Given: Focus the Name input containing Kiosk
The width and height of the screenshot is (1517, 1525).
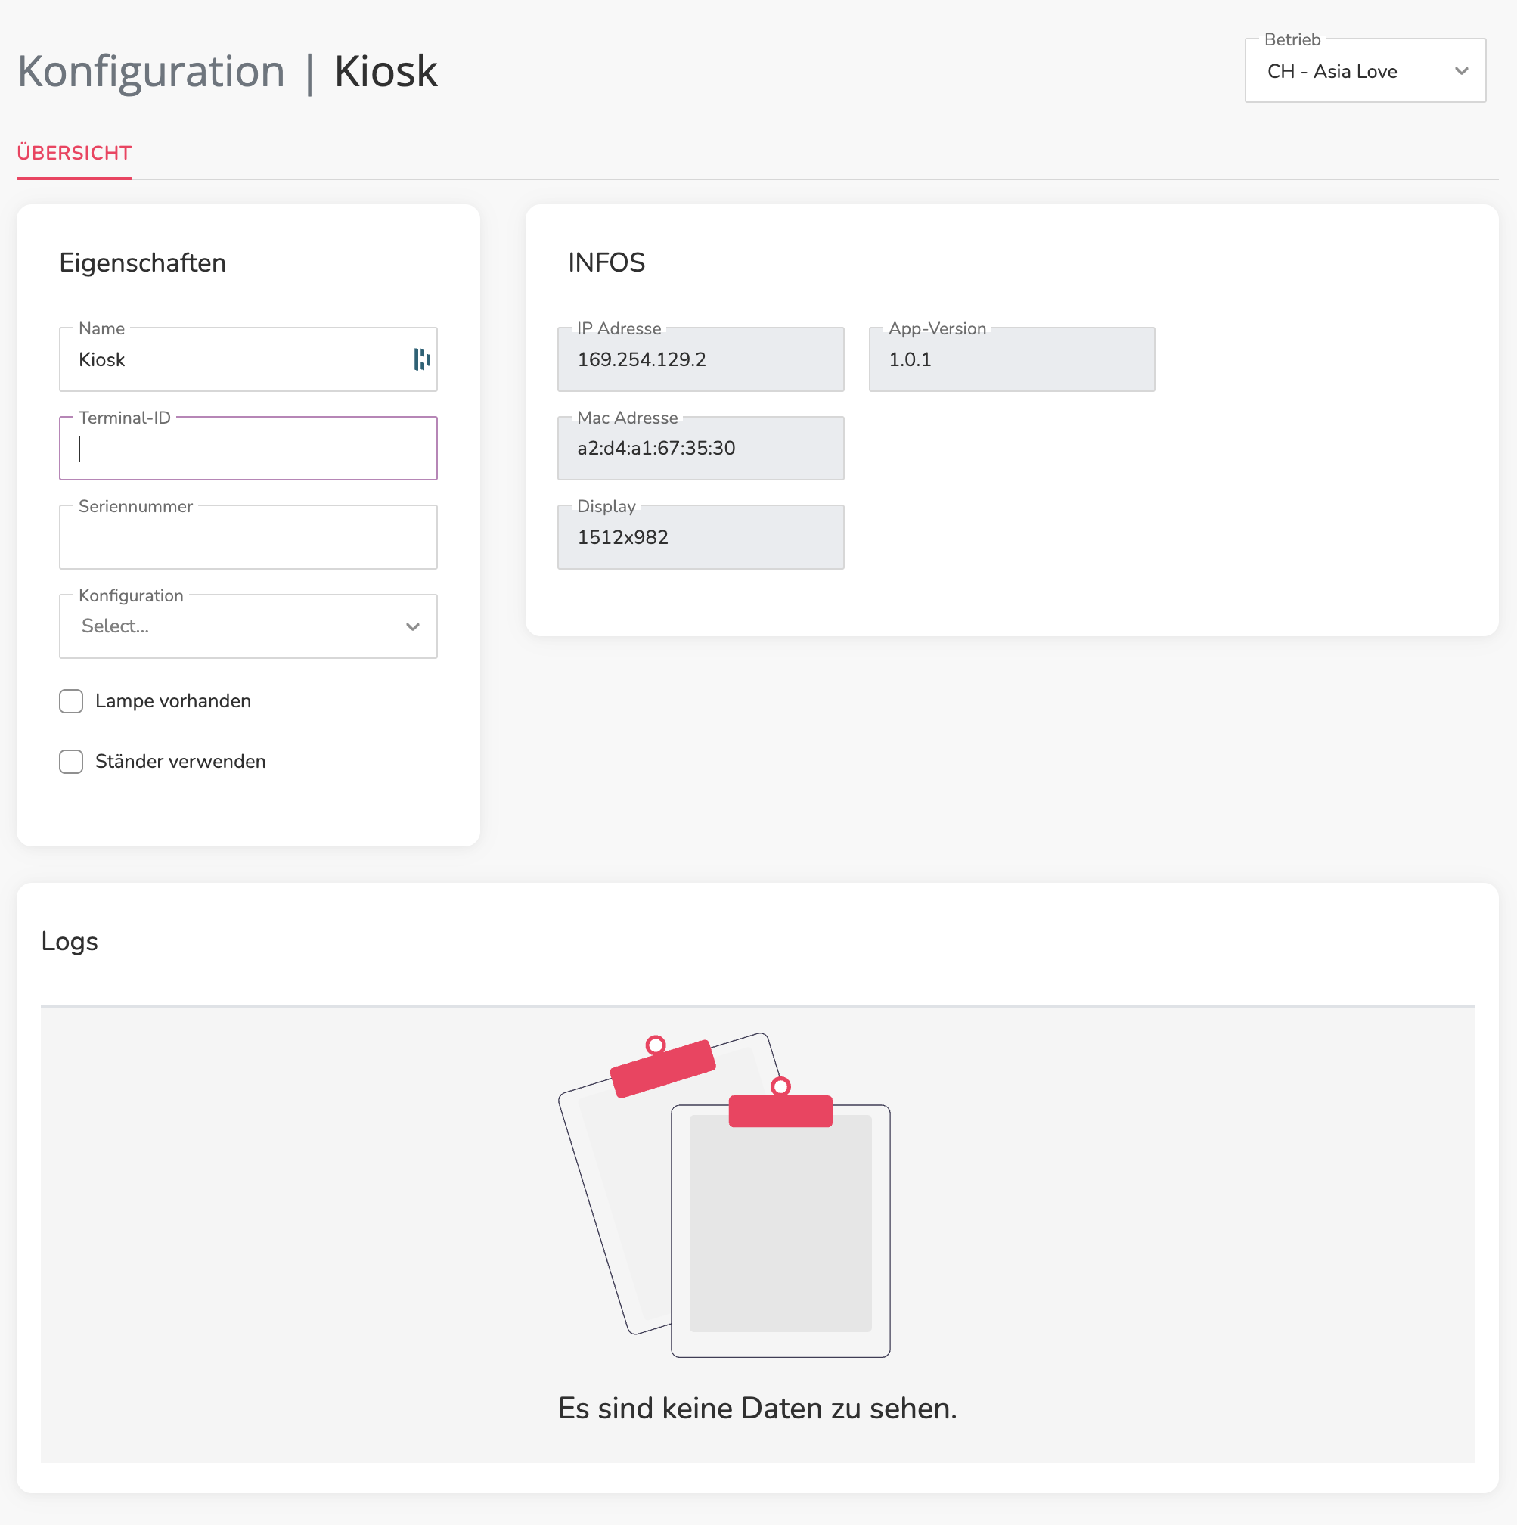Looking at the screenshot, I should (249, 360).
